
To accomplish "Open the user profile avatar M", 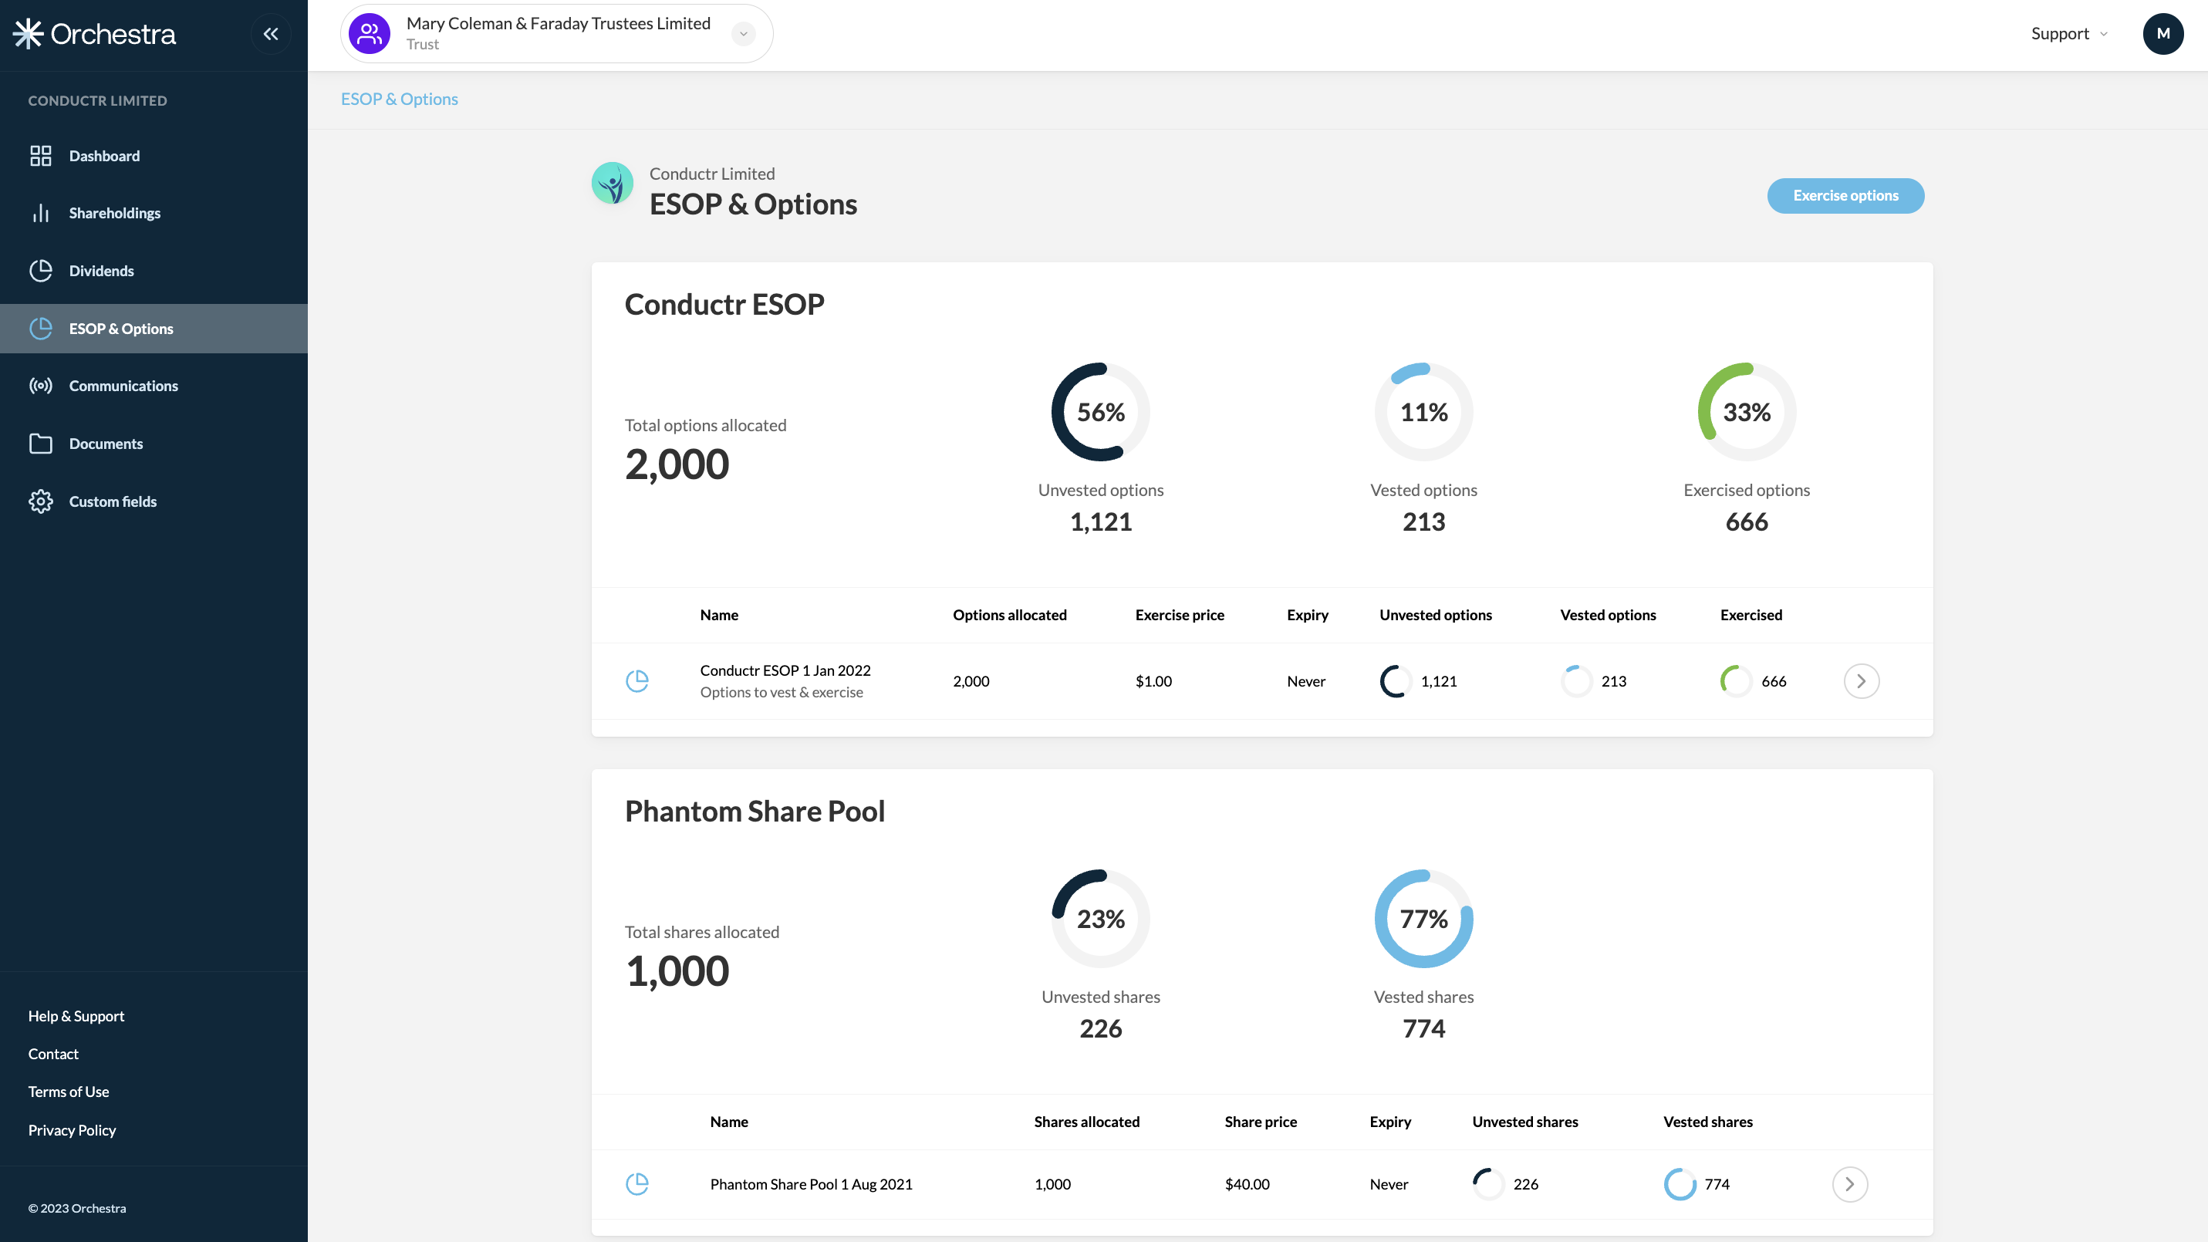I will [2162, 33].
